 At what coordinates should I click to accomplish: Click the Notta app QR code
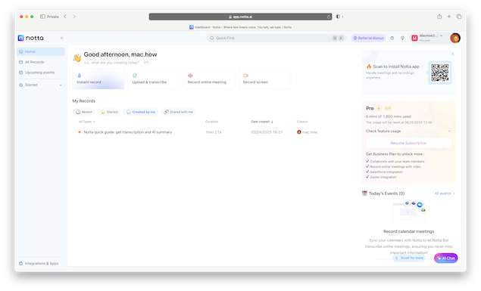(x=439, y=73)
